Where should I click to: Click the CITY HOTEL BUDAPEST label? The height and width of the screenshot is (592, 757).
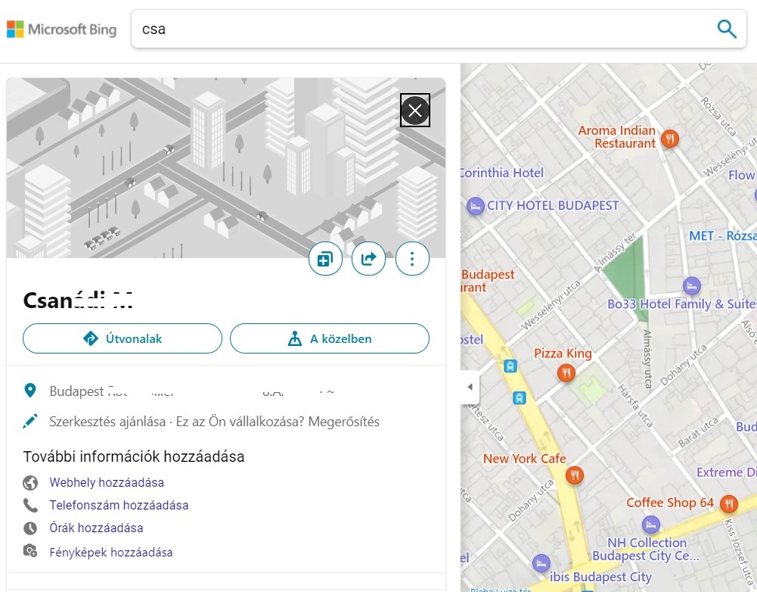[553, 206]
